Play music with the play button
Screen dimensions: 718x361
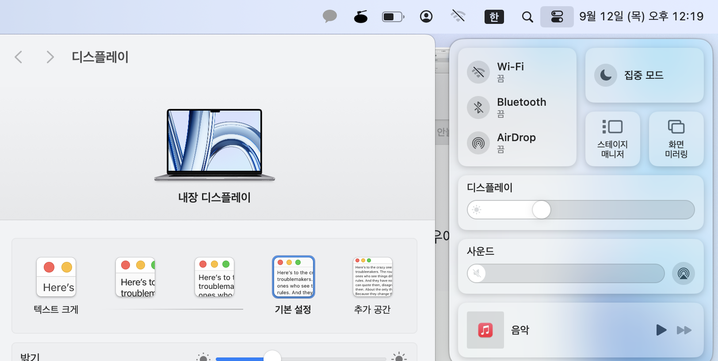(661, 330)
